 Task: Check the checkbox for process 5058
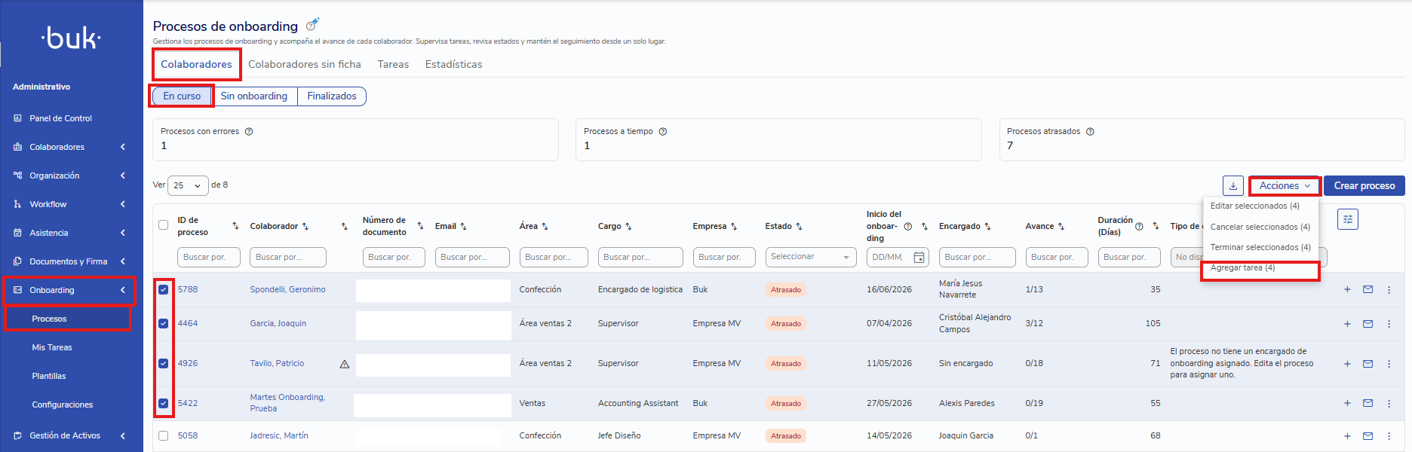point(163,435)
